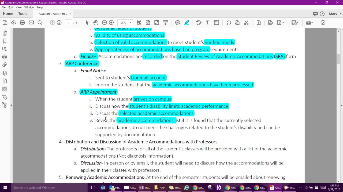Open the target-shaped side panel icon

(x=5, y=57)
